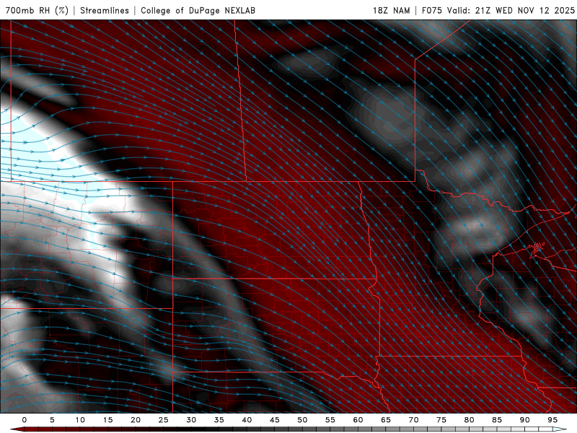Image resolution: width=577 pixels, height=433 pixels.
Task: Click 'Valid: 21Z WED NOV 12 2025'
Action: click(x=511, y=10)
